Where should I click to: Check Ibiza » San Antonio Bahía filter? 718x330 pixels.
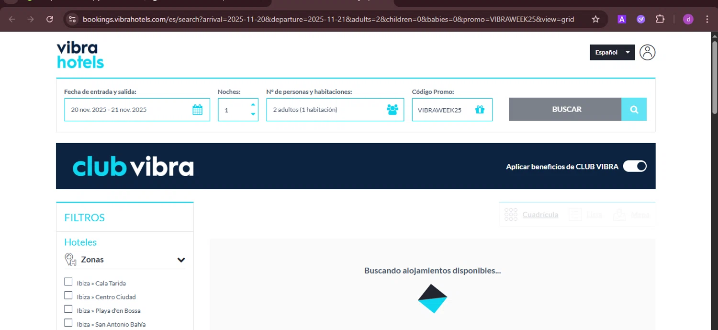point(68,323)
